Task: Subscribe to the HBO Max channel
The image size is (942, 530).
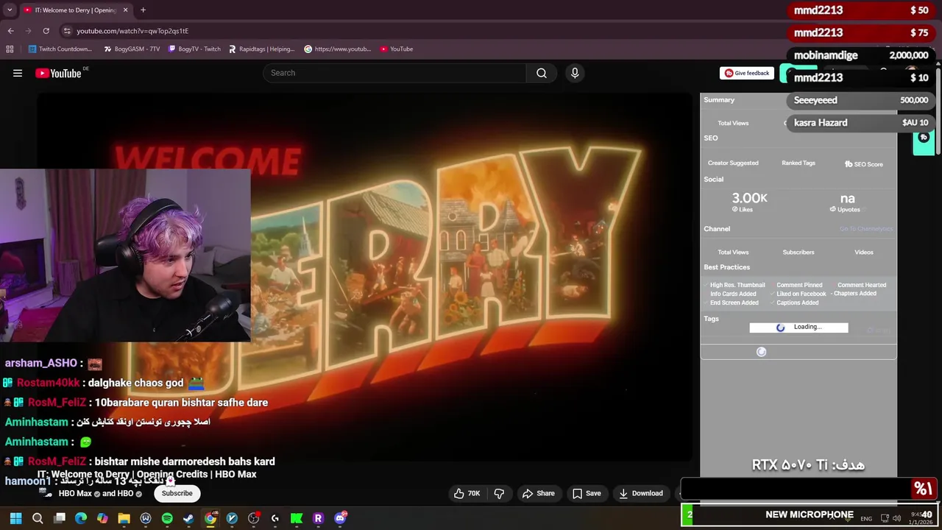Action: click(177, 493)
